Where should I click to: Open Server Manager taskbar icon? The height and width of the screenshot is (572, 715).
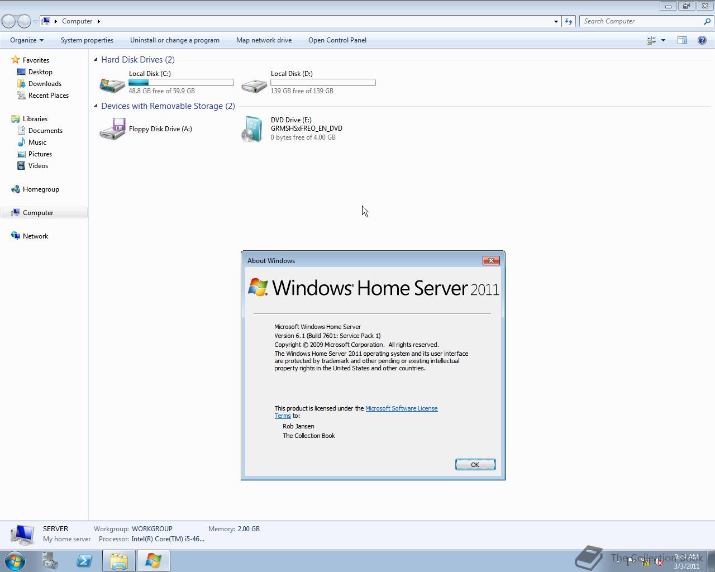[50, 561]
